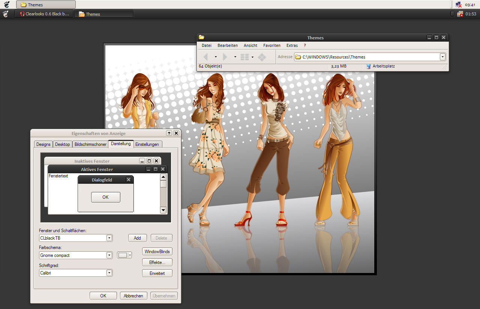Click the GNOME foot start icon in light taskbar
This screenshot has height=309, width=480.
coord(6,4)
